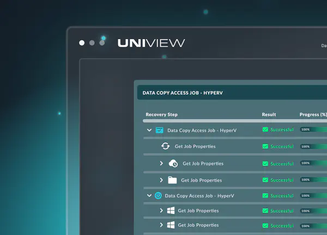The image size is (327, 235).
Task: Collapse the power-icon Data Copy Access Job row
Action: (x=149, y=196)
